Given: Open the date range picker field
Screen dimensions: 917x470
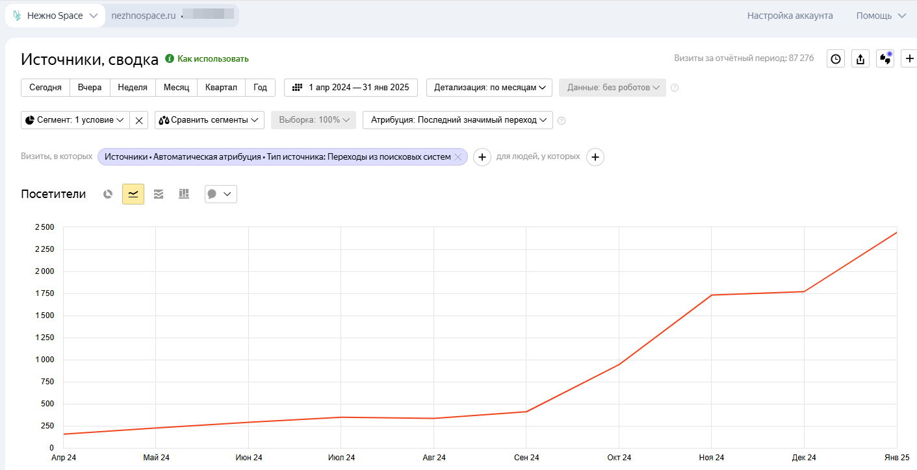Looking at the screenshot, I should (350, 88).
